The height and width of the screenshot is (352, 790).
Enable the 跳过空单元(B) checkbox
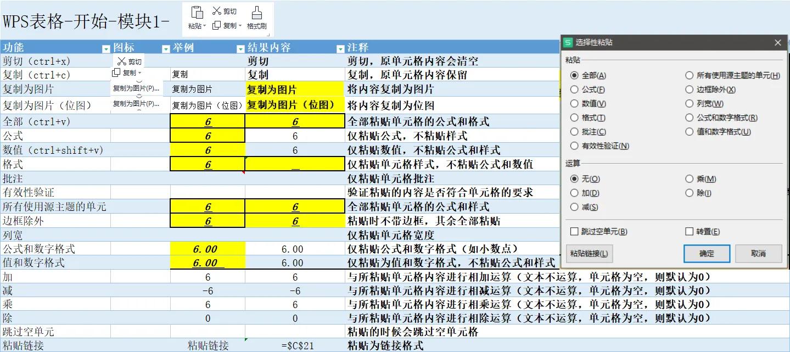coord(574,232)
